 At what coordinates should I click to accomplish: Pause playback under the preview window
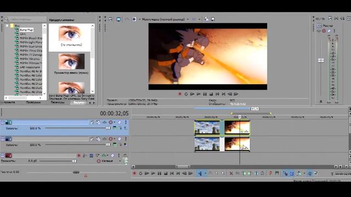click(x=205, y=94)
